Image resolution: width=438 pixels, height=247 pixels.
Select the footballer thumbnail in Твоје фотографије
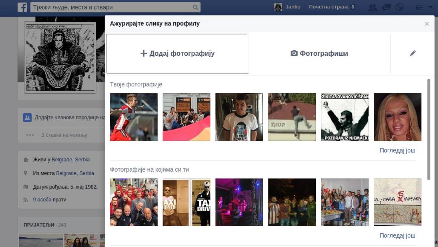coord(134,117)
